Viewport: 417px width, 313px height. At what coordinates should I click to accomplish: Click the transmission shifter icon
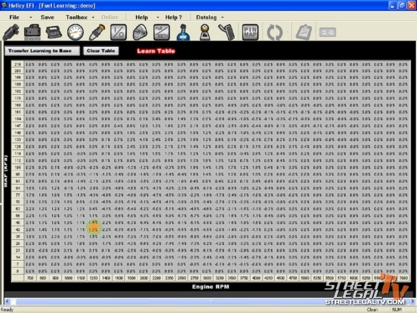205,32
